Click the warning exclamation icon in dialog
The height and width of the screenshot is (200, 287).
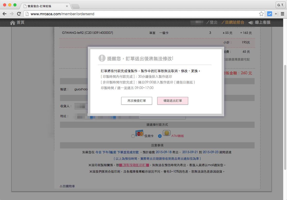pyautogui.click(x=102, y=58)
